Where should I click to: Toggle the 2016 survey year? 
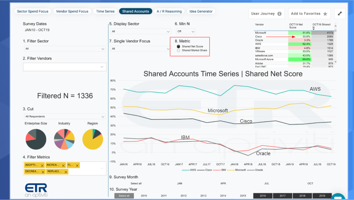[x=263, y=196]
